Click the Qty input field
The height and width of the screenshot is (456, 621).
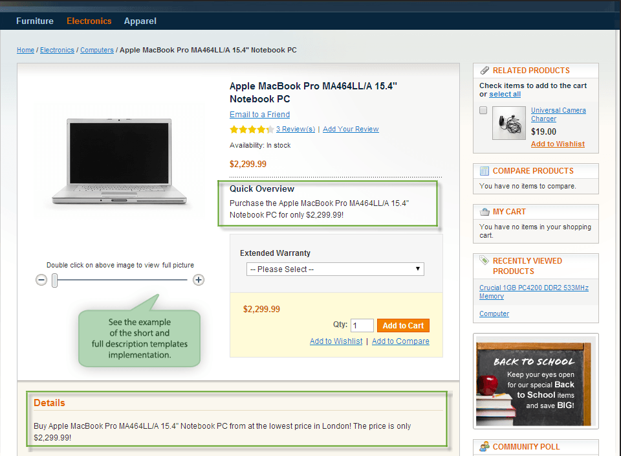(363, 325)
